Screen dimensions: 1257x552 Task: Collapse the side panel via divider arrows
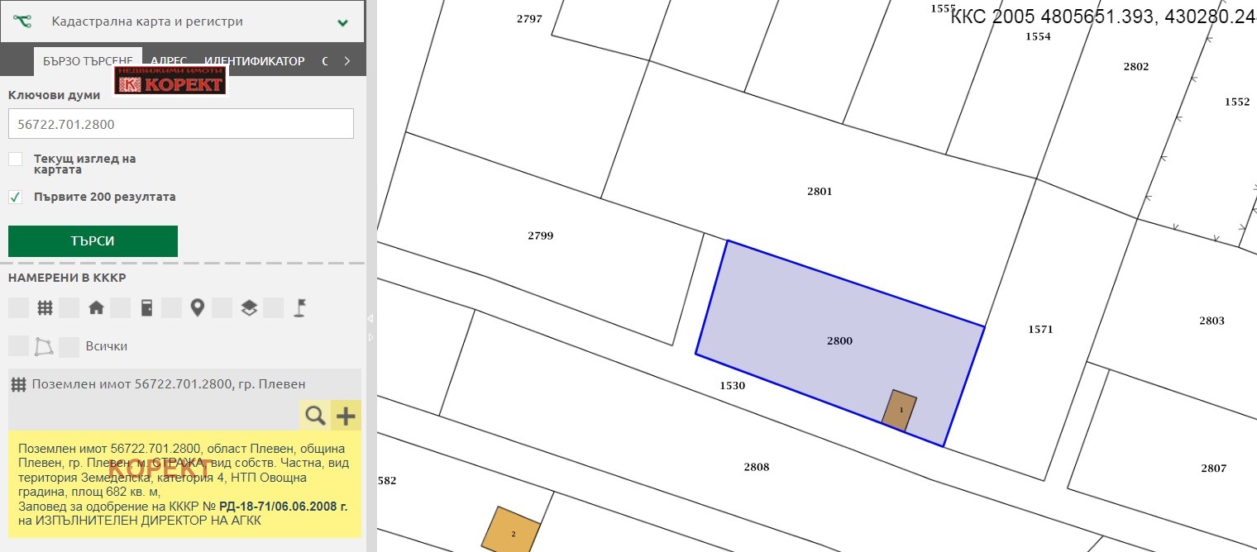click(x=370, y=318)
